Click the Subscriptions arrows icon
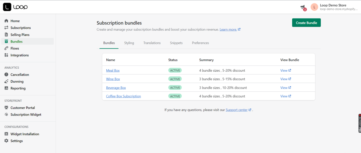 [6, 28]
